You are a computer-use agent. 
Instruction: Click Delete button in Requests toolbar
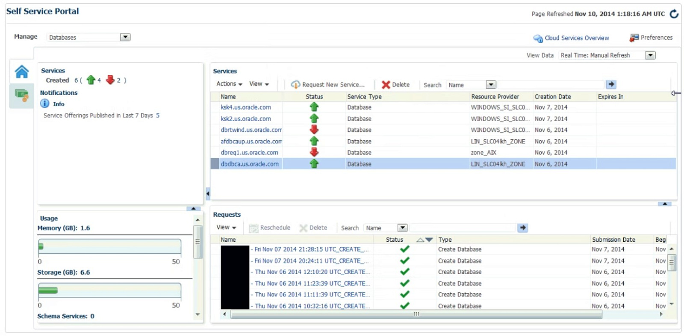pyautogui.click(x=313, y=228)
